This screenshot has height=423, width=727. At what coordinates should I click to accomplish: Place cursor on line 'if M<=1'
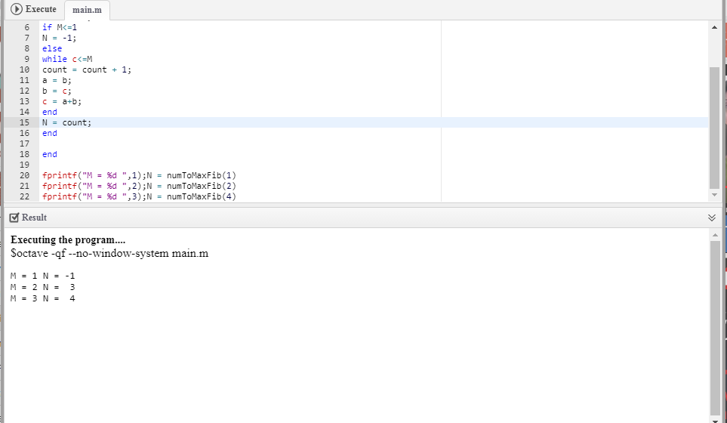point(60,27)
